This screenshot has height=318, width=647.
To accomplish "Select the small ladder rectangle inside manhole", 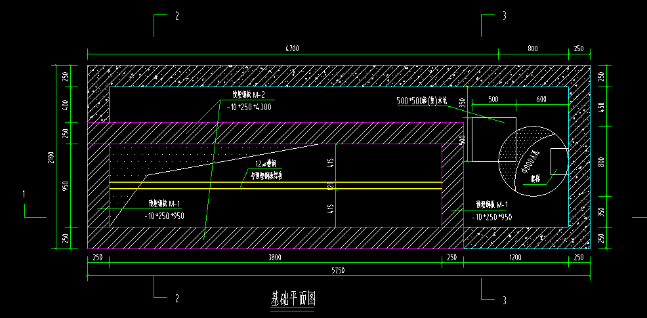I will tap(560, 162).
